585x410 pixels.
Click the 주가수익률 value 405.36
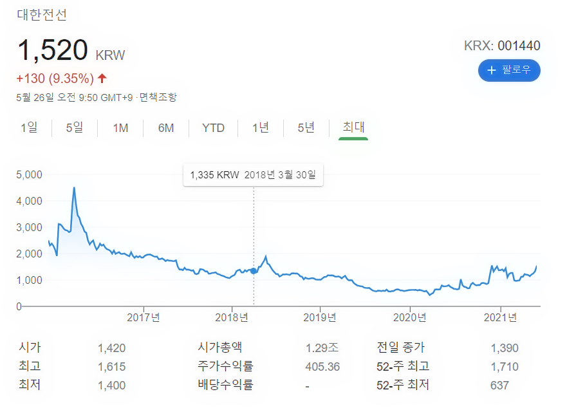322,367
